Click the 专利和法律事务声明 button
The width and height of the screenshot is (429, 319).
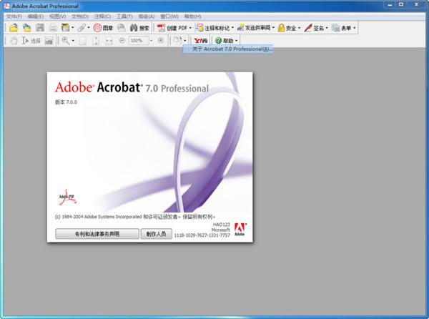point(97,234)
